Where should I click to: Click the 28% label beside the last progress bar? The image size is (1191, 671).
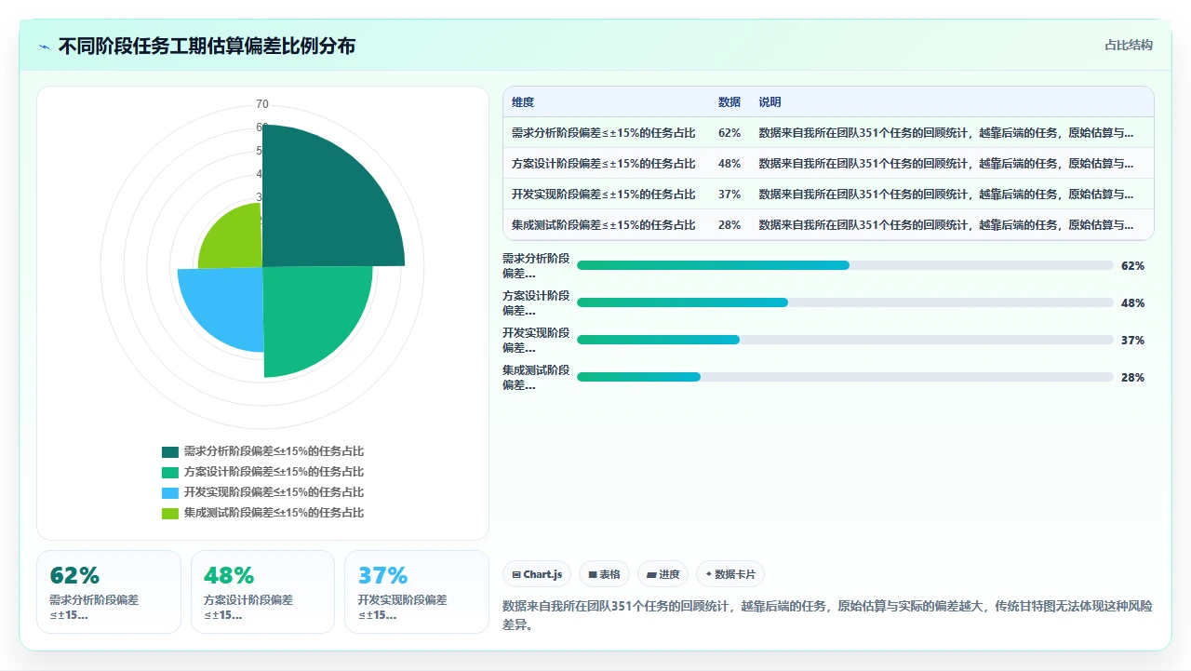pyautogui.click(x=1132, y=378)
